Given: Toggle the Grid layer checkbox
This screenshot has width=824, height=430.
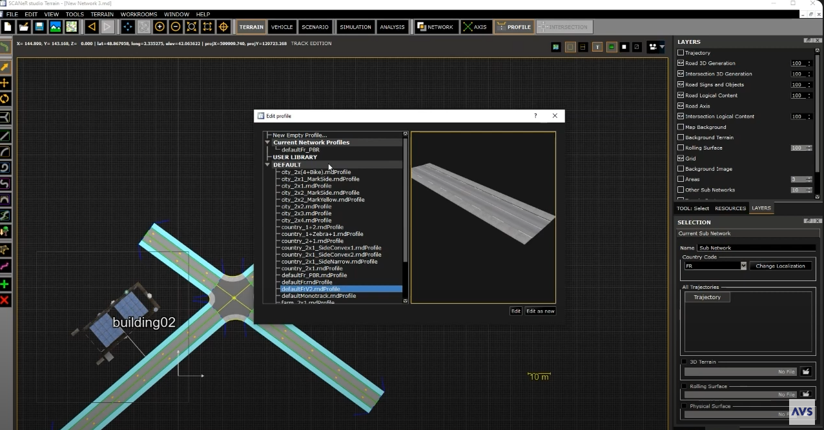Looking at the screenshot, I should (681, 158).
